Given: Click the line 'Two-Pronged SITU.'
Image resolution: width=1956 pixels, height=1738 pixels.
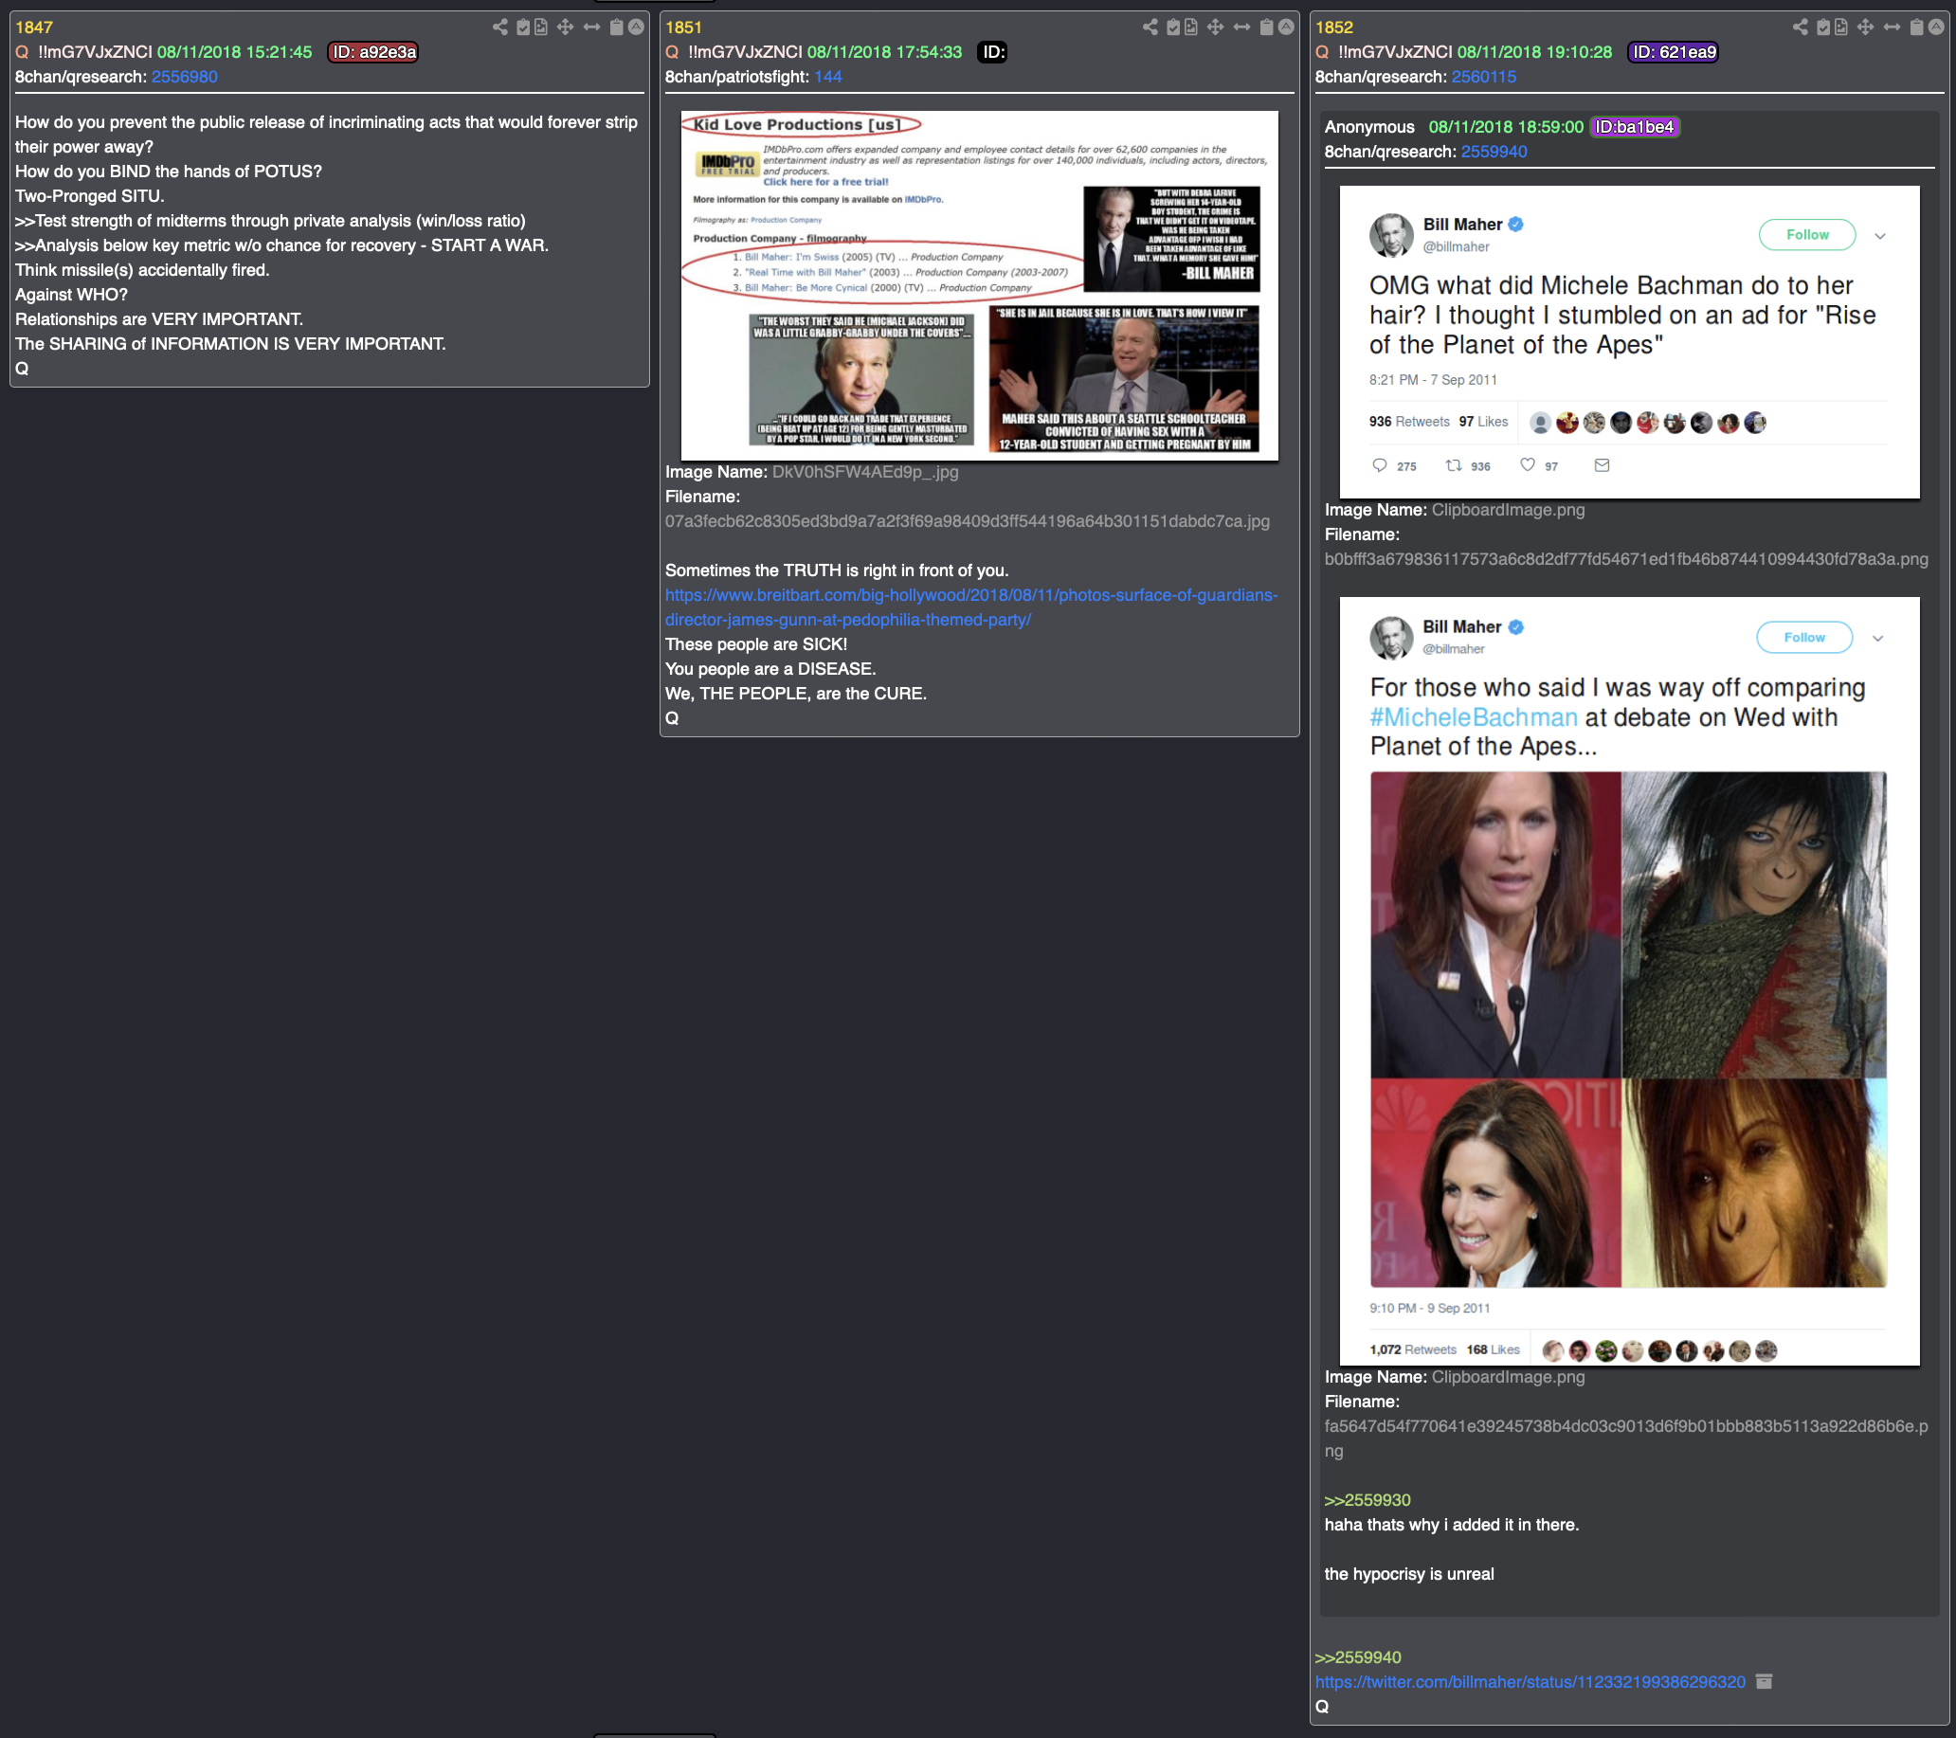Looking at the screenshot, I should (x=90, y=196).
